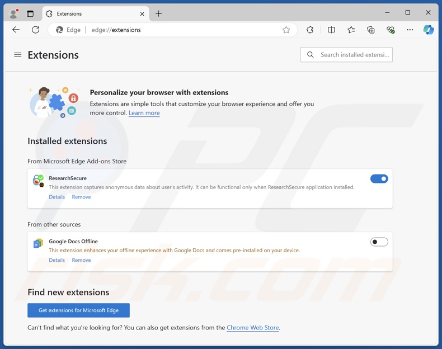Open the Collections icon
This screenshot has width=442, height=349.
pyautogui.click(x=371, y=30)
